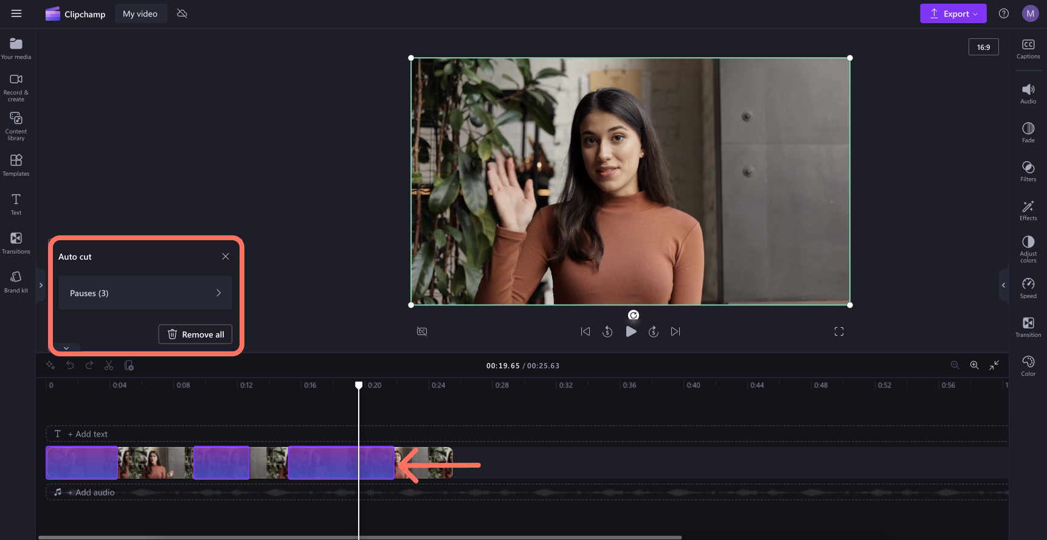This screenshot has height=540, width=1047.
Task: Select the first purple pause segment
Action: click(82, 463)
